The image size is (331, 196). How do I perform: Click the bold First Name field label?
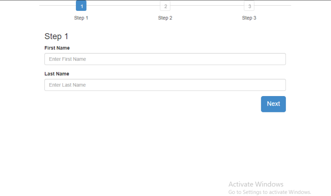pos(57,48)
